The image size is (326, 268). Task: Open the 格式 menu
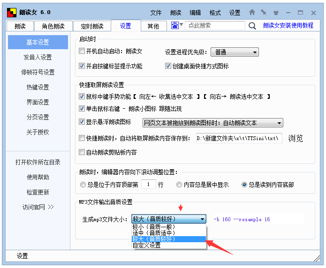(x=215, y=13)
